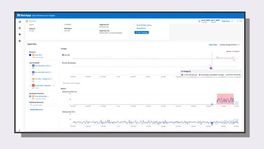The width and height of the screenshot is (264, 149).
Task: Click the Search Assets input field
Action: (44, 105)
